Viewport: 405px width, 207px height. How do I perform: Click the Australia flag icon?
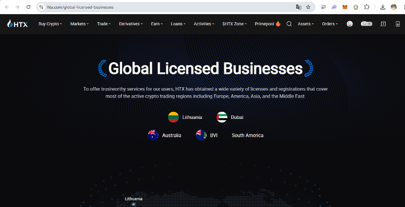(153, 135)
